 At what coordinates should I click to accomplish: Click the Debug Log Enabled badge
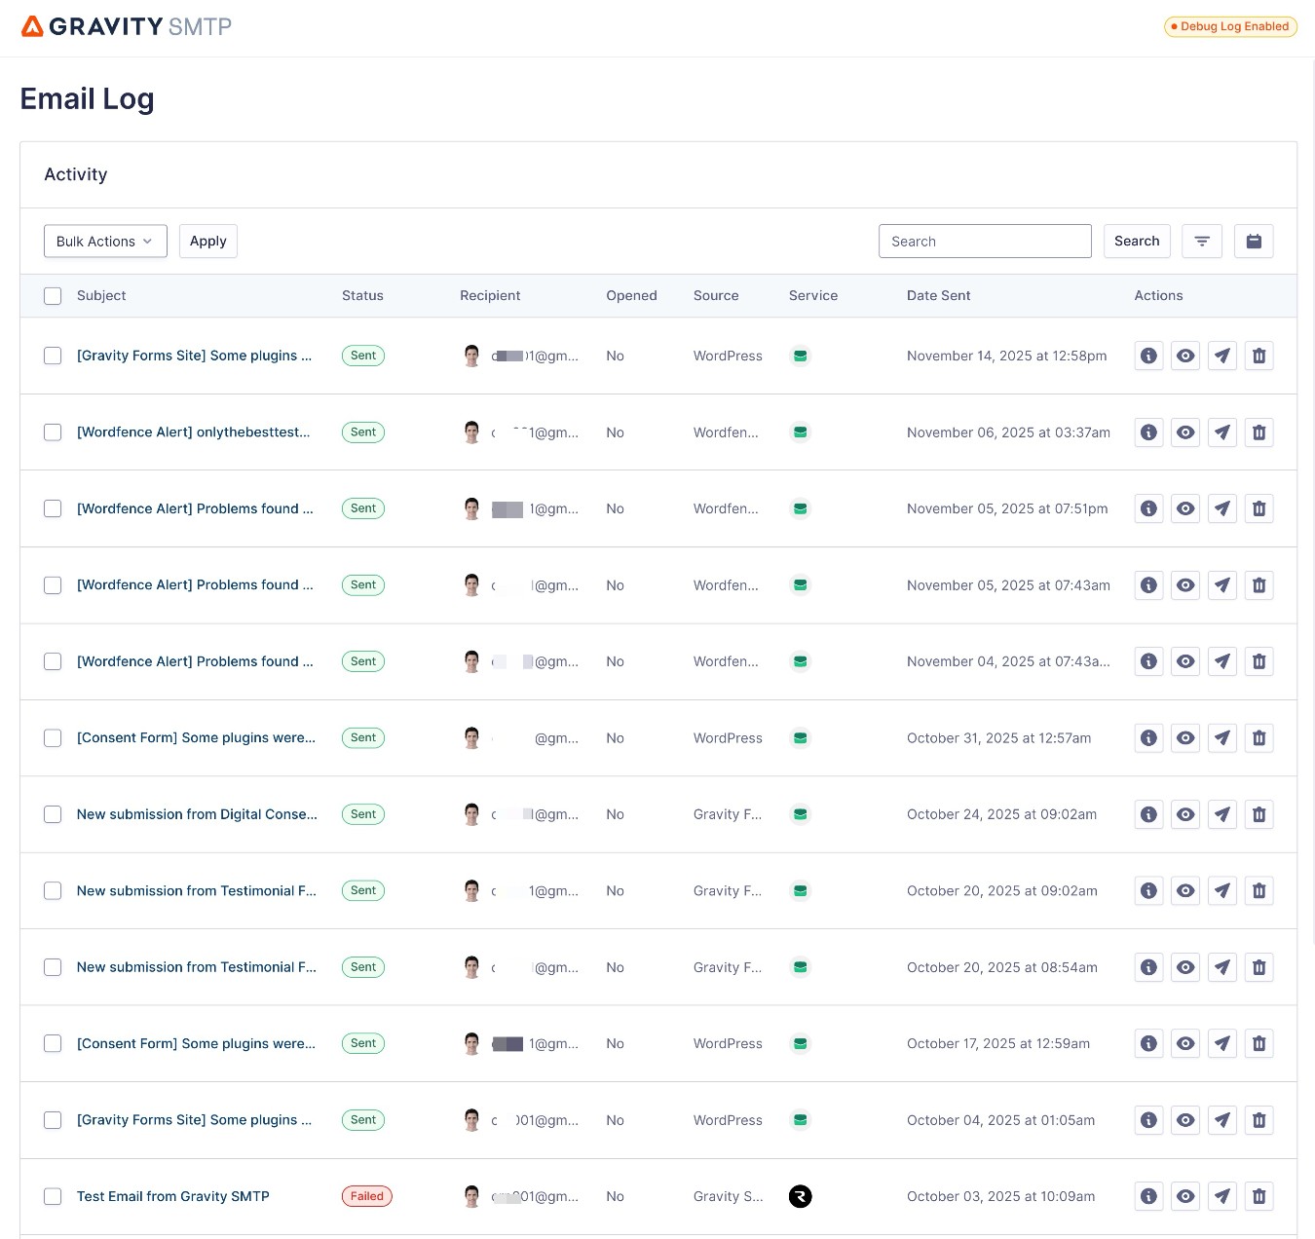click(1229, 26)
